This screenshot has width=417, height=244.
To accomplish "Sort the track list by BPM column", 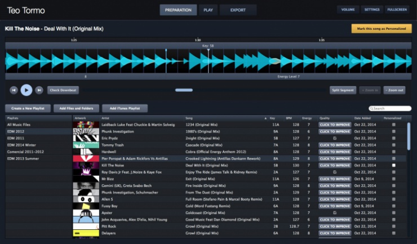I will 289,118.
